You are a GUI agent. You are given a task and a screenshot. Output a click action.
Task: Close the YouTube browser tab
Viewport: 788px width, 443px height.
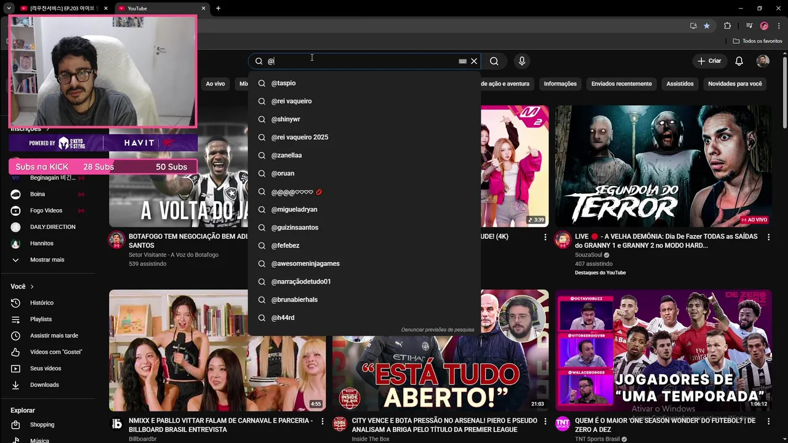(x=203, y=9)
